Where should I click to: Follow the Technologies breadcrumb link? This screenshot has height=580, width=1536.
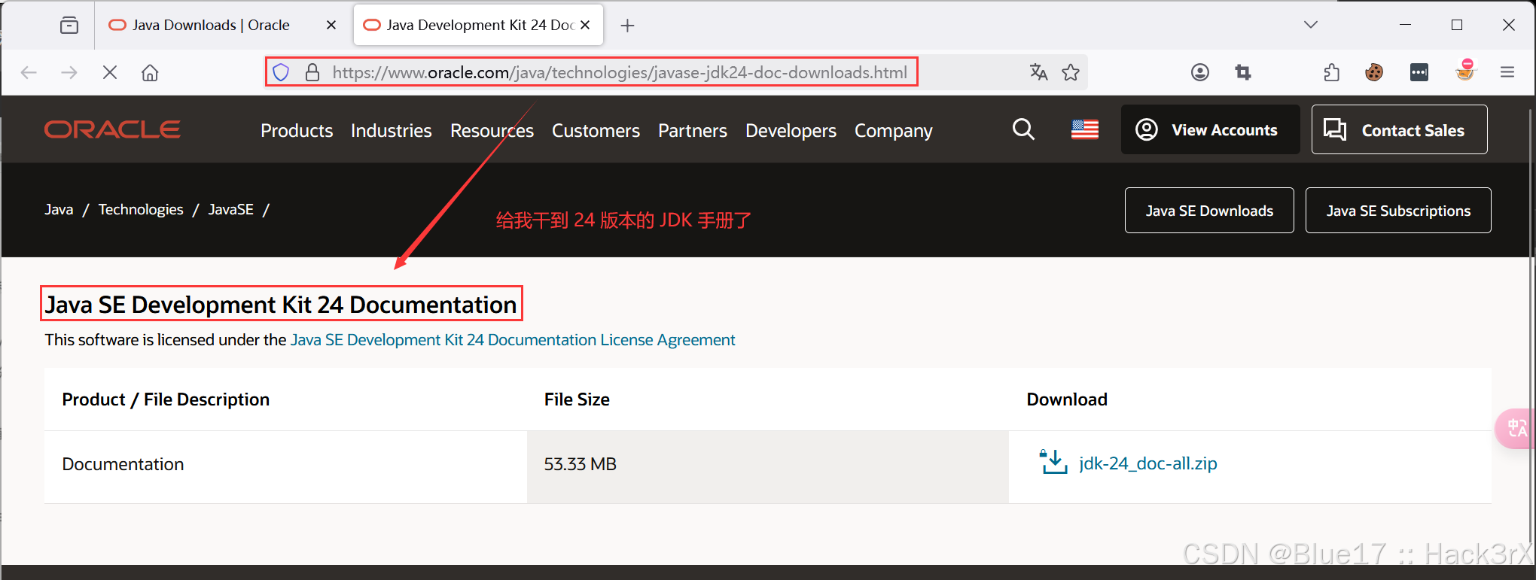(141, 210)
